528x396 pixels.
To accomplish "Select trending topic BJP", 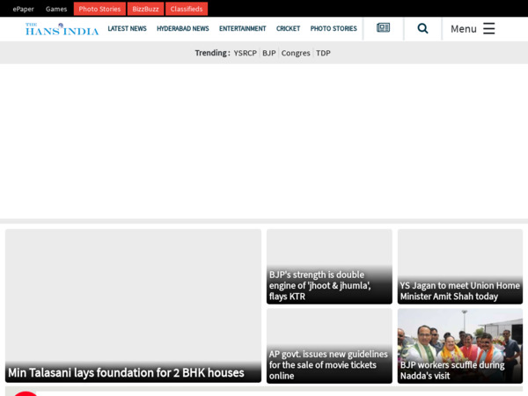I will coord(269,53).
